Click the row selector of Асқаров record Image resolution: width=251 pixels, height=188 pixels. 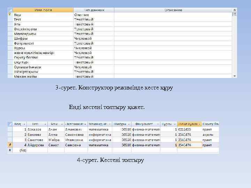coord(10,129)
